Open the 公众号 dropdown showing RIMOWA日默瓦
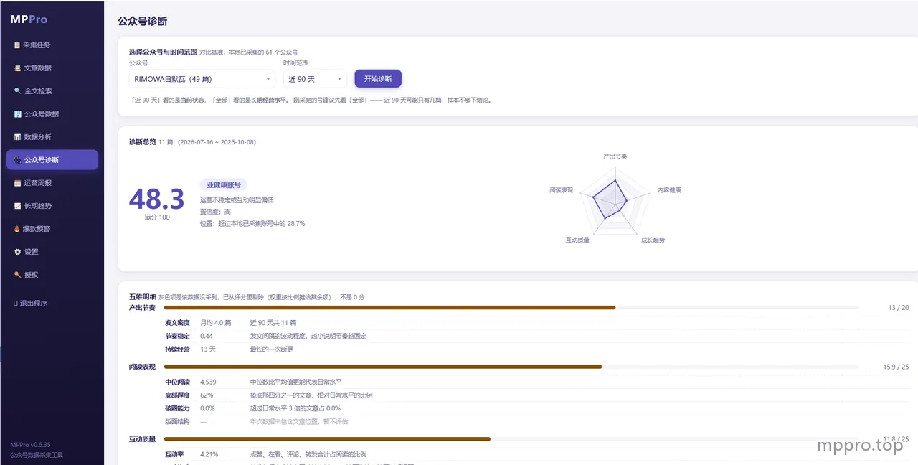 click(x=202, y=79)
